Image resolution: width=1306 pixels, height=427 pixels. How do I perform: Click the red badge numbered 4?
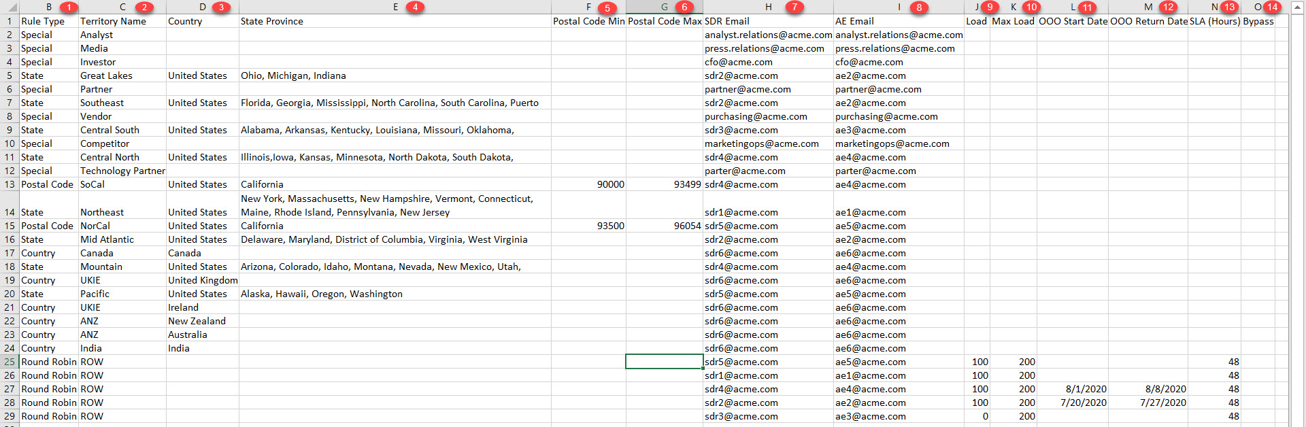point(415,7)
